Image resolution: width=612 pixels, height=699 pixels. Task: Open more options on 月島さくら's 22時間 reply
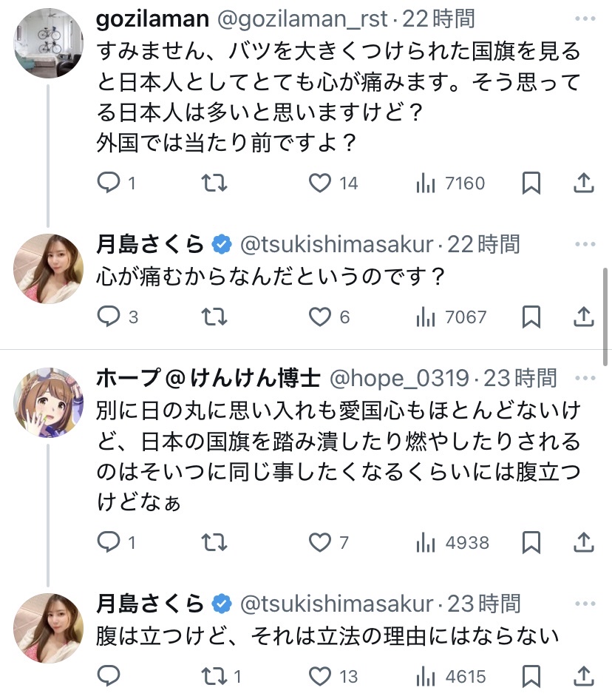pos(584,244)
